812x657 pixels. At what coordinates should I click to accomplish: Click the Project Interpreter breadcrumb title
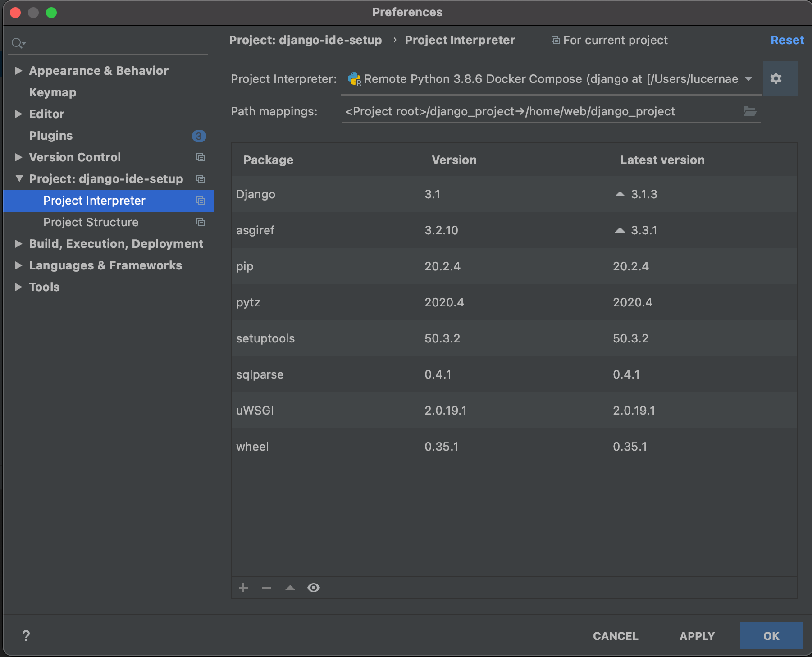click(x=460, y=40)
